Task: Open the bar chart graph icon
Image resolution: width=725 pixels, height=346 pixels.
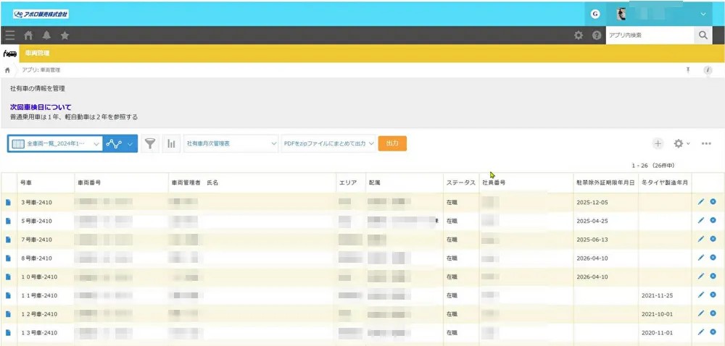Action: point(172,143)
